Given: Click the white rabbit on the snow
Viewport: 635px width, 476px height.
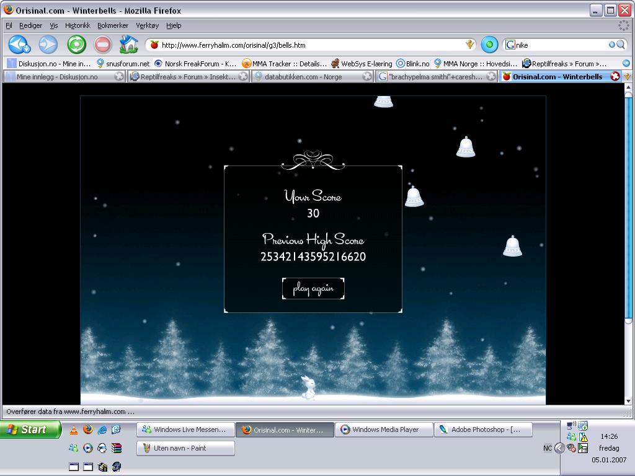Looking at the screenshot, I should [309, 388].
